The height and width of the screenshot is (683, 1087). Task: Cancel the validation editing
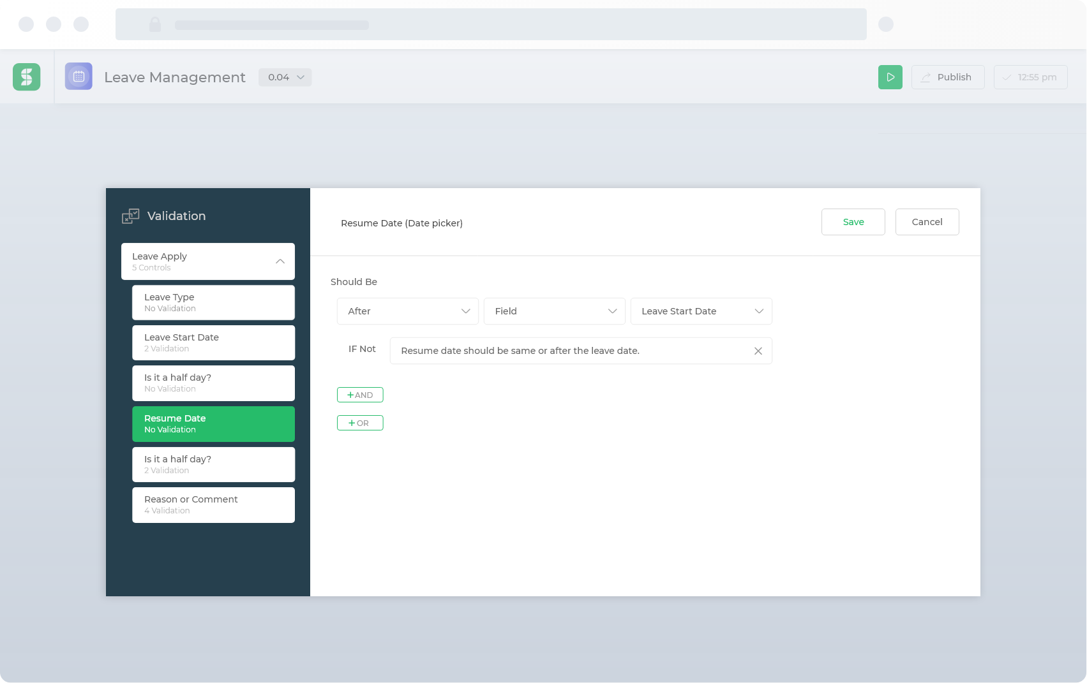tap(927, 222)
